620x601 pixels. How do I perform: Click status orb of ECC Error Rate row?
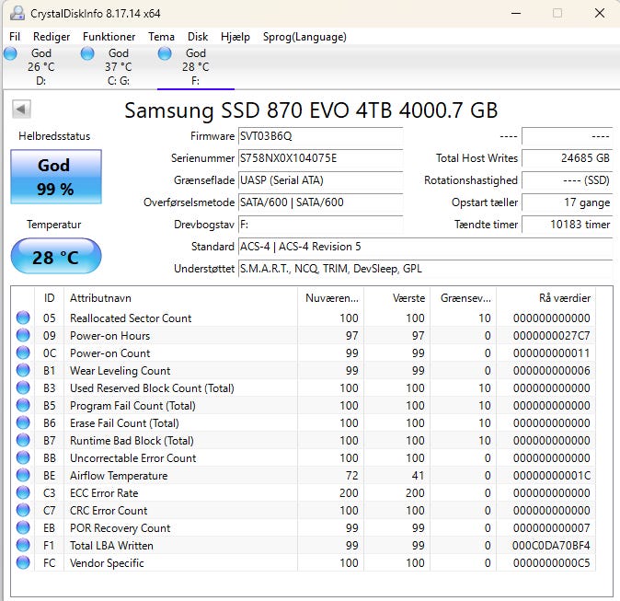tap(23, 492)
